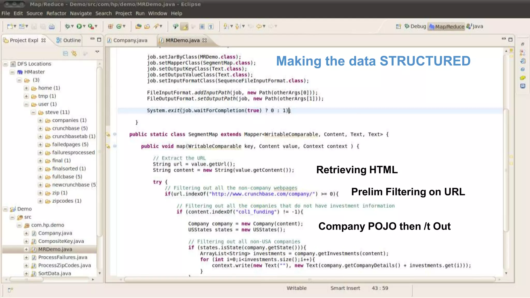Toggle Show Whitespace Characters button
Image resolution: width=530 pixels, height=298 pixels.
[211, 26]
